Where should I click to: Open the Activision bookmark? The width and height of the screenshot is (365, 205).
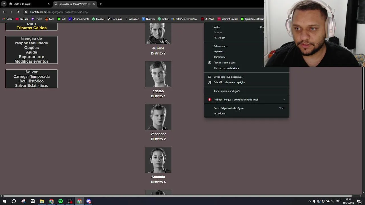pos(132,19)
